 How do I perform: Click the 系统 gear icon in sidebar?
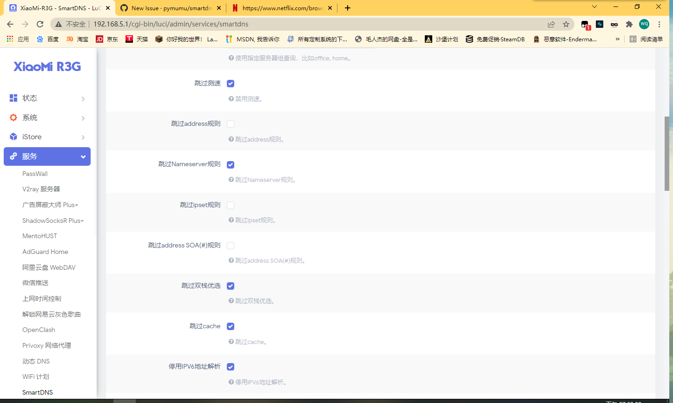(x=13, y=117)
